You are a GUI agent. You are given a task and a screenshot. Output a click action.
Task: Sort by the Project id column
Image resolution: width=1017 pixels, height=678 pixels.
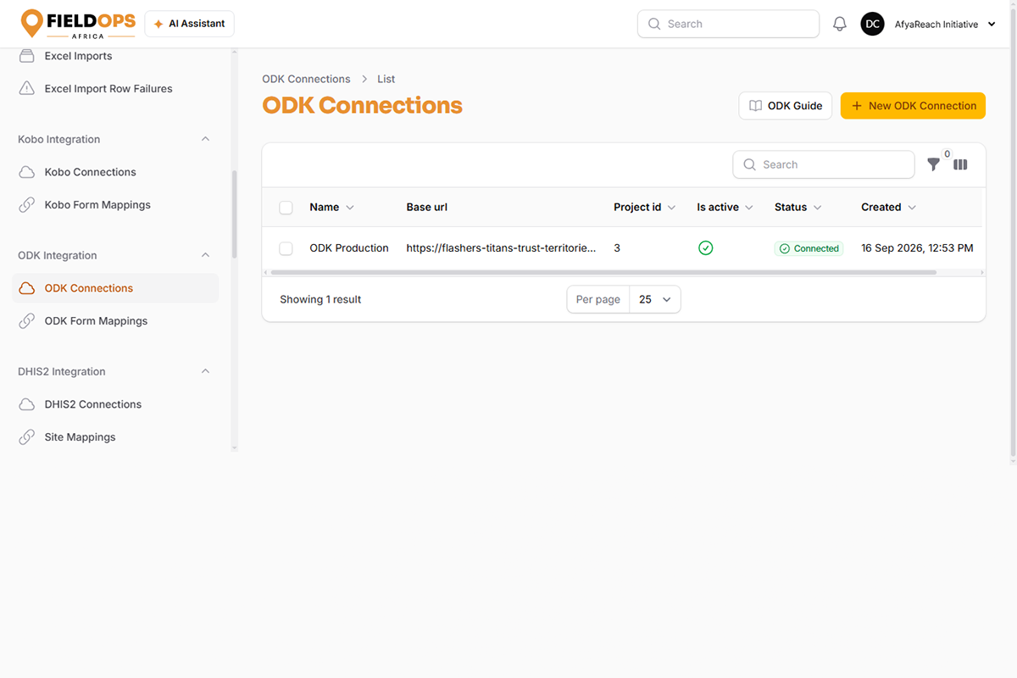click(644, 207)
